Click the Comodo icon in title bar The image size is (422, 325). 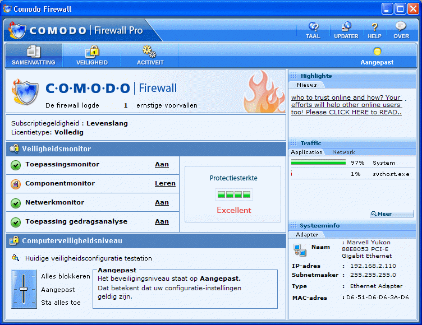[x=7, y=9]
